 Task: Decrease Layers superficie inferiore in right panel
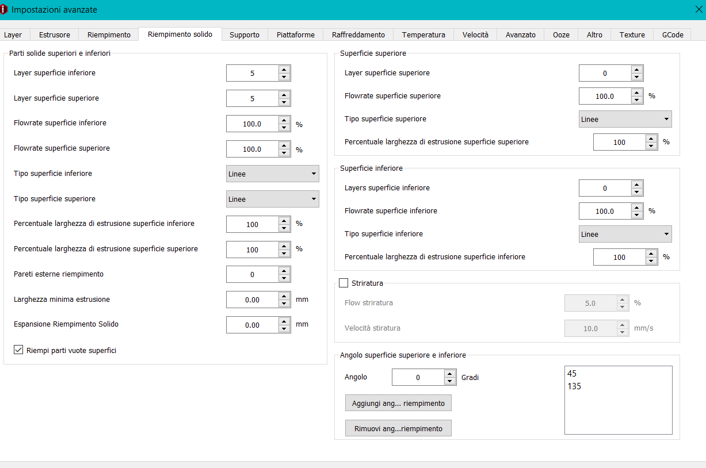tap(636, 192)
